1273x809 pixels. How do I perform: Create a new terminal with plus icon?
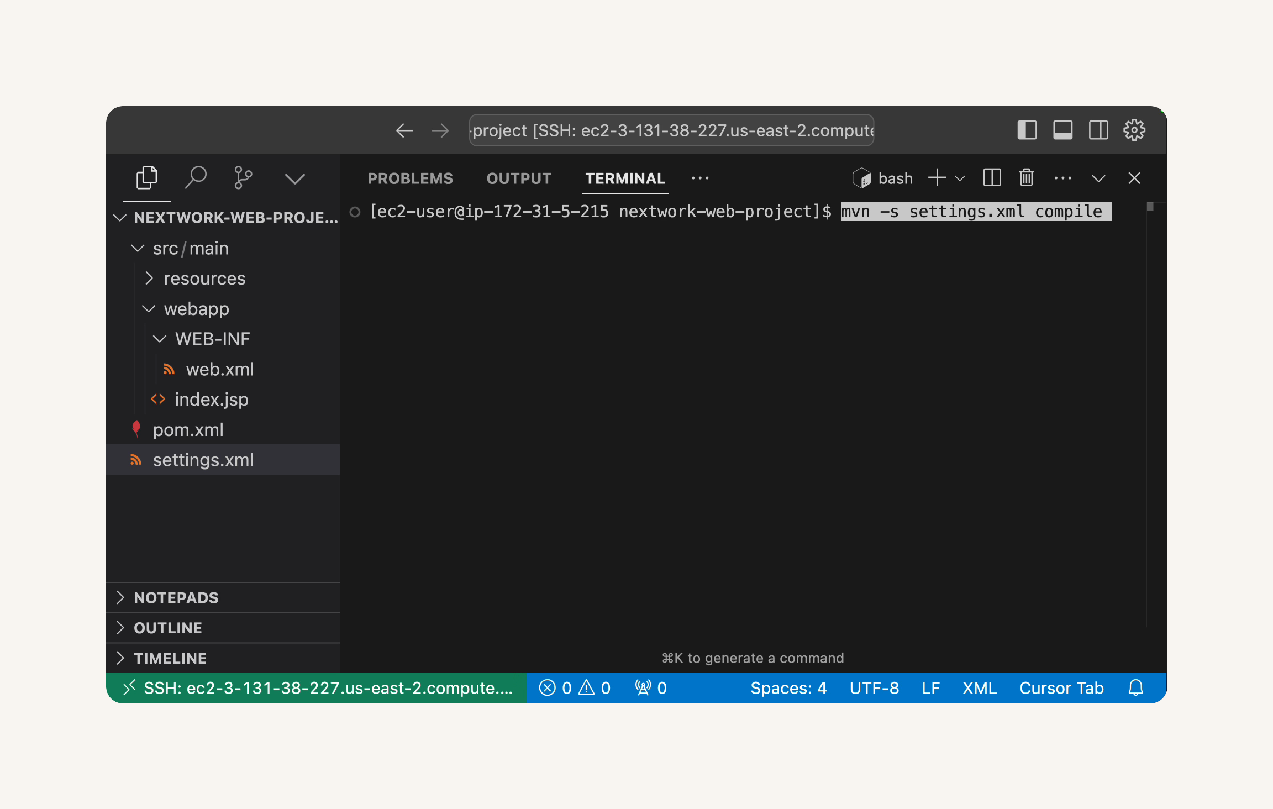[937, 178]
